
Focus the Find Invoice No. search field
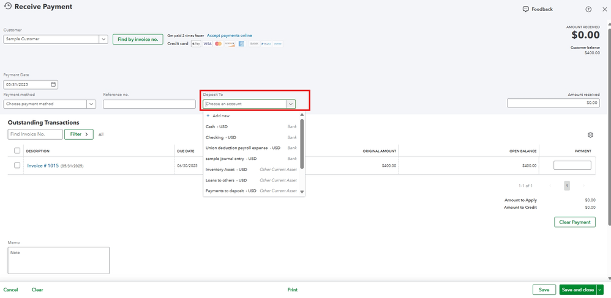pos(35,134)
